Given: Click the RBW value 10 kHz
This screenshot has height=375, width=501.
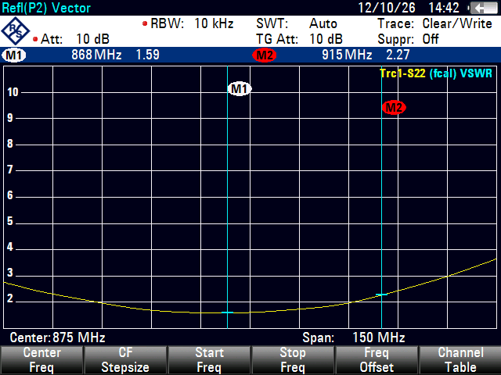Looking at the screenshot, I should click(214, 23).
